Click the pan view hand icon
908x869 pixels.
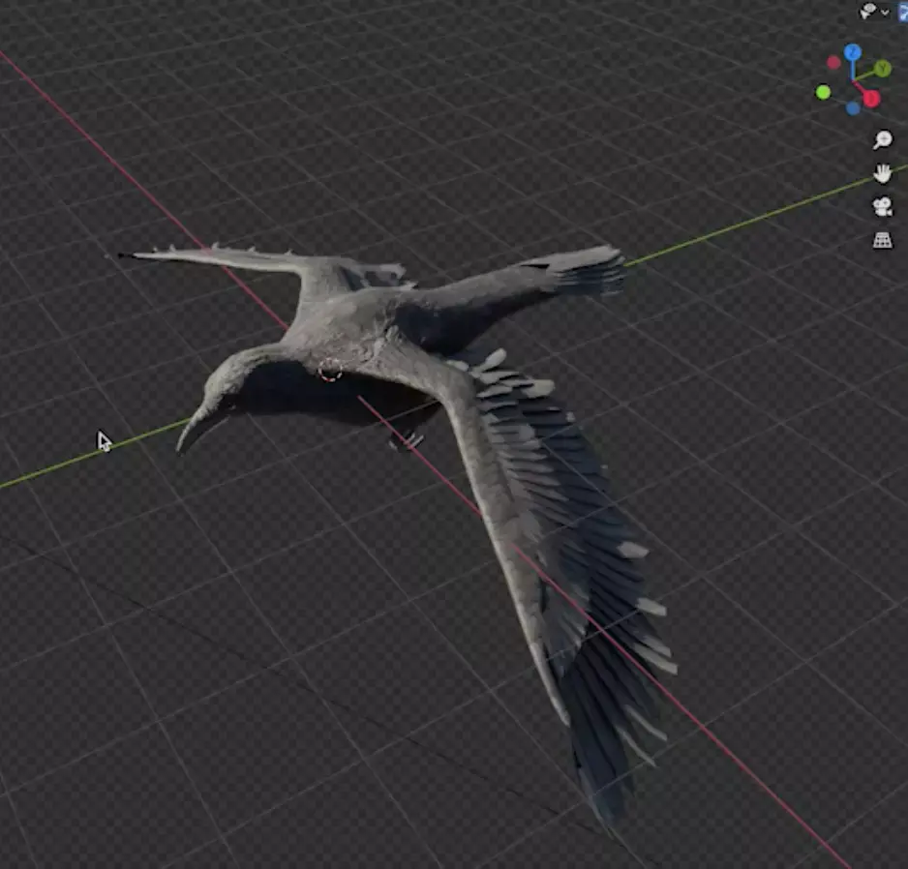(883, 173)
